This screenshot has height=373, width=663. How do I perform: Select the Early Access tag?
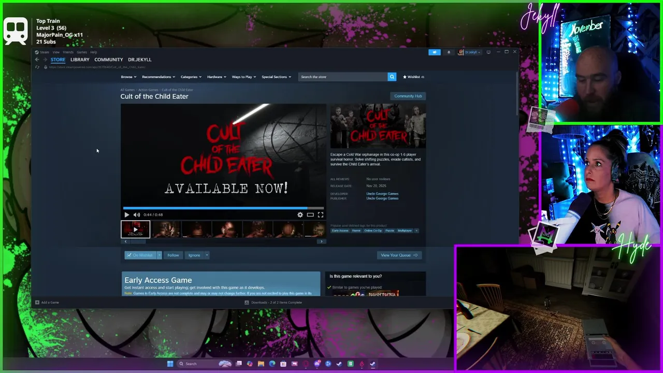(x=340, y=231)
